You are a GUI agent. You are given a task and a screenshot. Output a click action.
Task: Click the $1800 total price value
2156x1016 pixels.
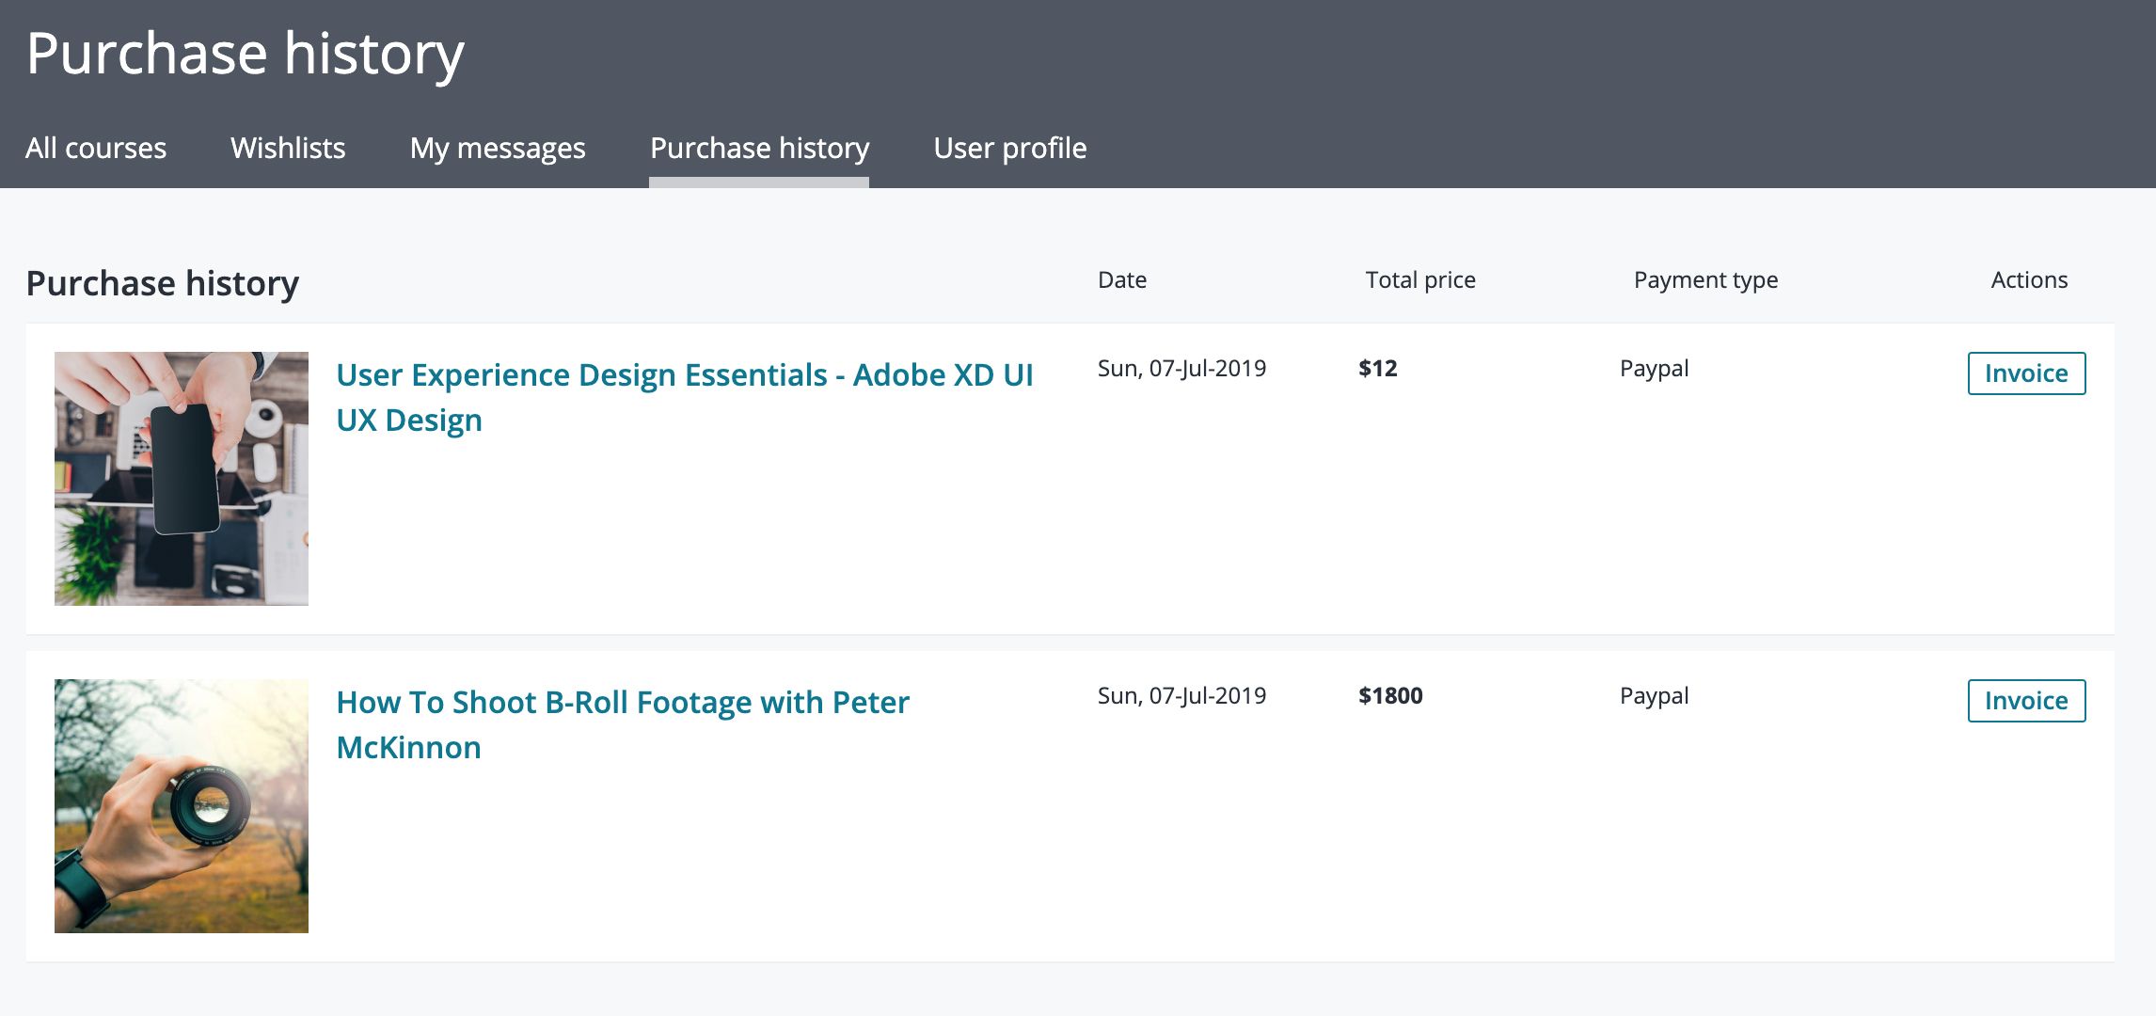1389,695
